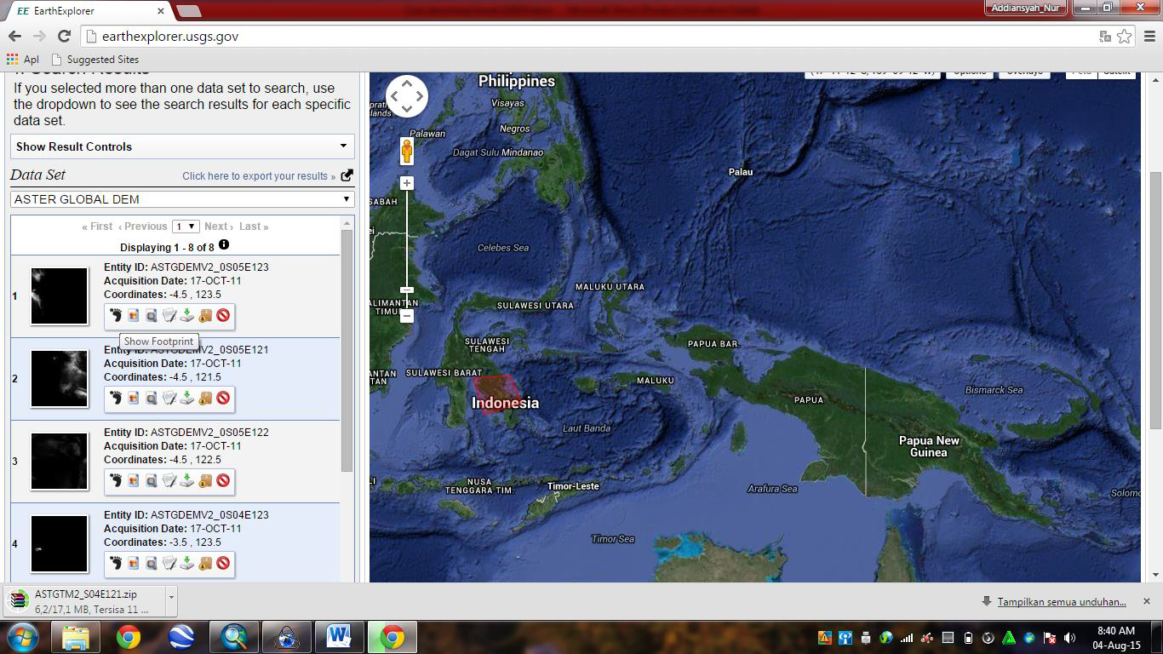The height and width of the screenshot is (654, 1163).
Task: Exclude scene ASTGDEMV2_0S05E122 from results
Action: click(x=223, y=481)
